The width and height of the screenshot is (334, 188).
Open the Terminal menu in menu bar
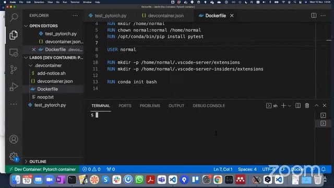[75, 2]
